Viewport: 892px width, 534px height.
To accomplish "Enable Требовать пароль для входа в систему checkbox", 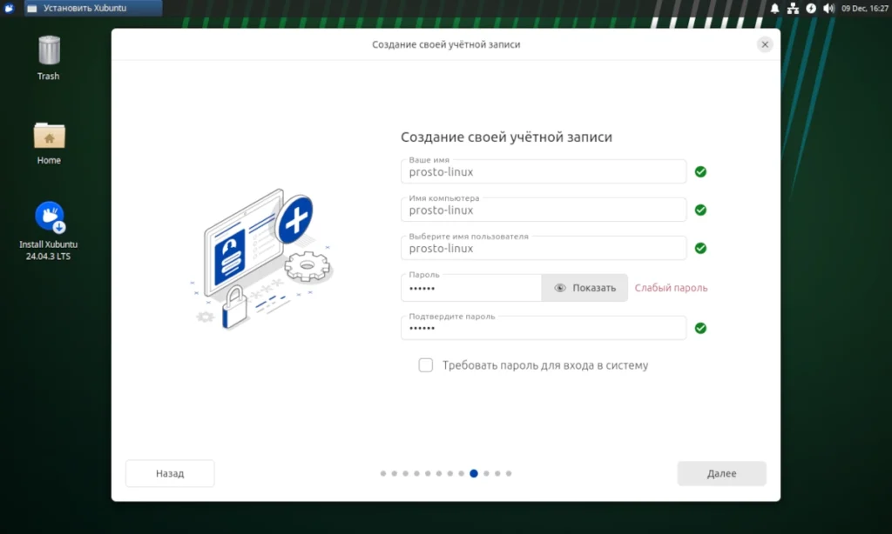I will coord(425,365).
